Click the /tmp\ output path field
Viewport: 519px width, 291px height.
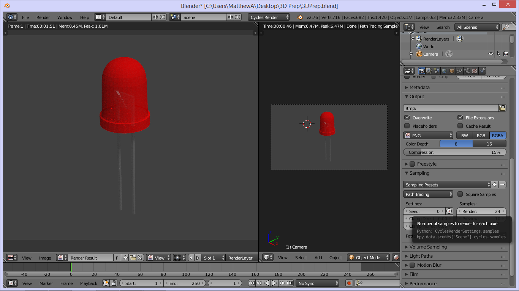point(451,108)
